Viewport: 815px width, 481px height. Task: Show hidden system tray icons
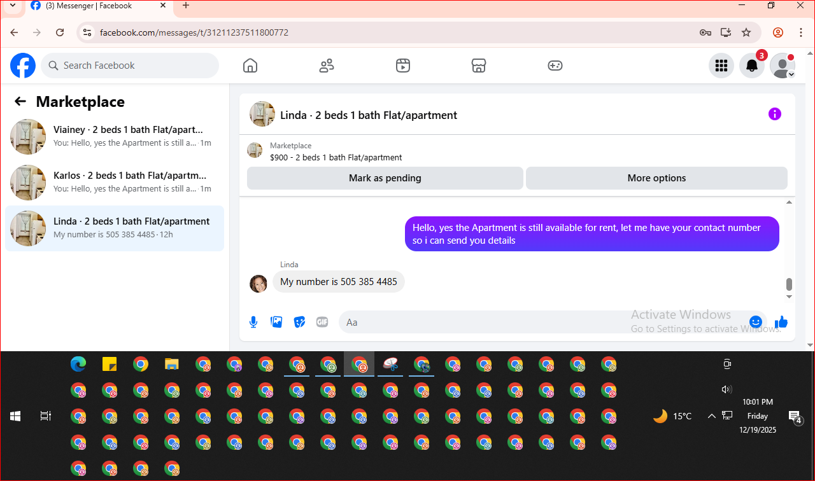click(712, 416)
